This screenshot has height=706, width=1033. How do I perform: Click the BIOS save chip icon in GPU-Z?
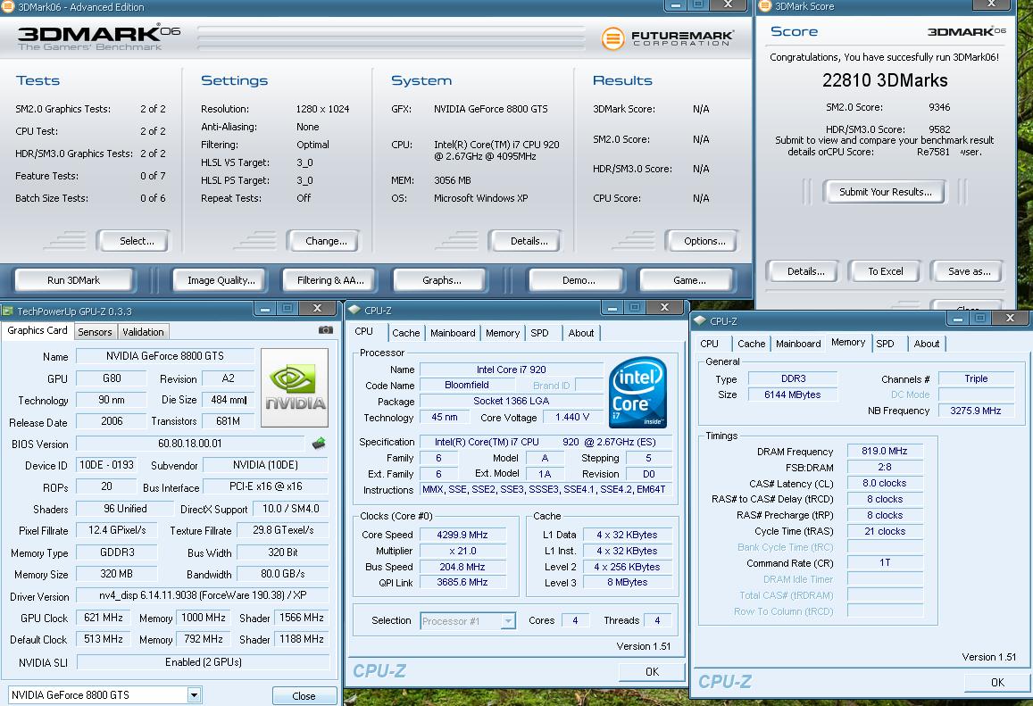coord(319,444)
